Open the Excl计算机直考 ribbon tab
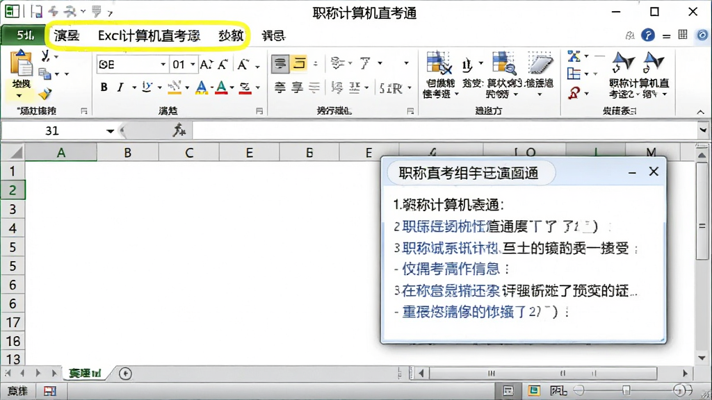Image resolution: width=712 pixels, height=400 pixels. (149, 35)
